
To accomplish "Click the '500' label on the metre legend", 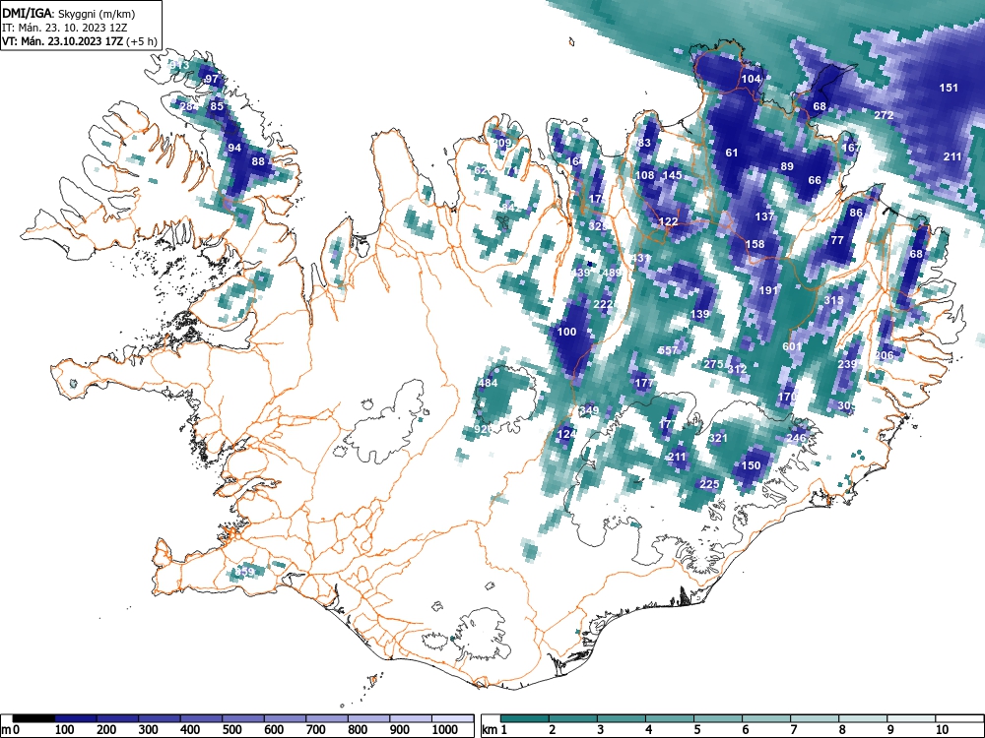I will 231,730.
